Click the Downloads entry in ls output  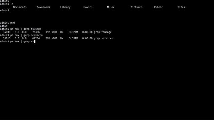[43, 7]
